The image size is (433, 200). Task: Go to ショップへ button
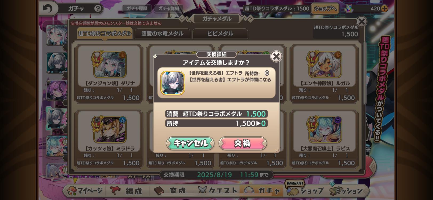pos(325,9)
